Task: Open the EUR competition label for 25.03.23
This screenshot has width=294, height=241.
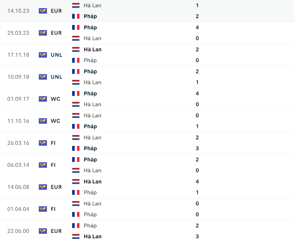Action: coord(56,33)
